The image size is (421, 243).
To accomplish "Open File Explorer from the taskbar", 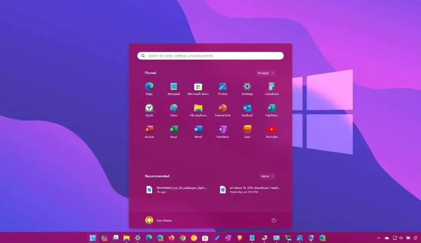I will click(x=127, y=238).
